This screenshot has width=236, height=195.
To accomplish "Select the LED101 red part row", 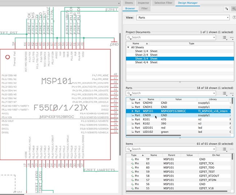I will [178, 128].
